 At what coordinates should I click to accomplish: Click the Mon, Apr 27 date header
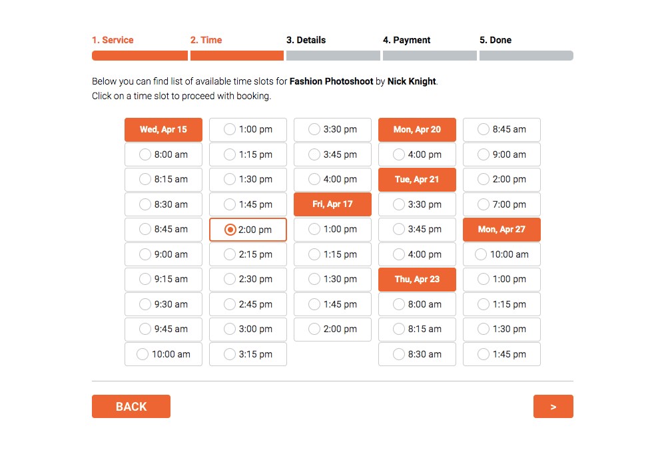(501, 230)
